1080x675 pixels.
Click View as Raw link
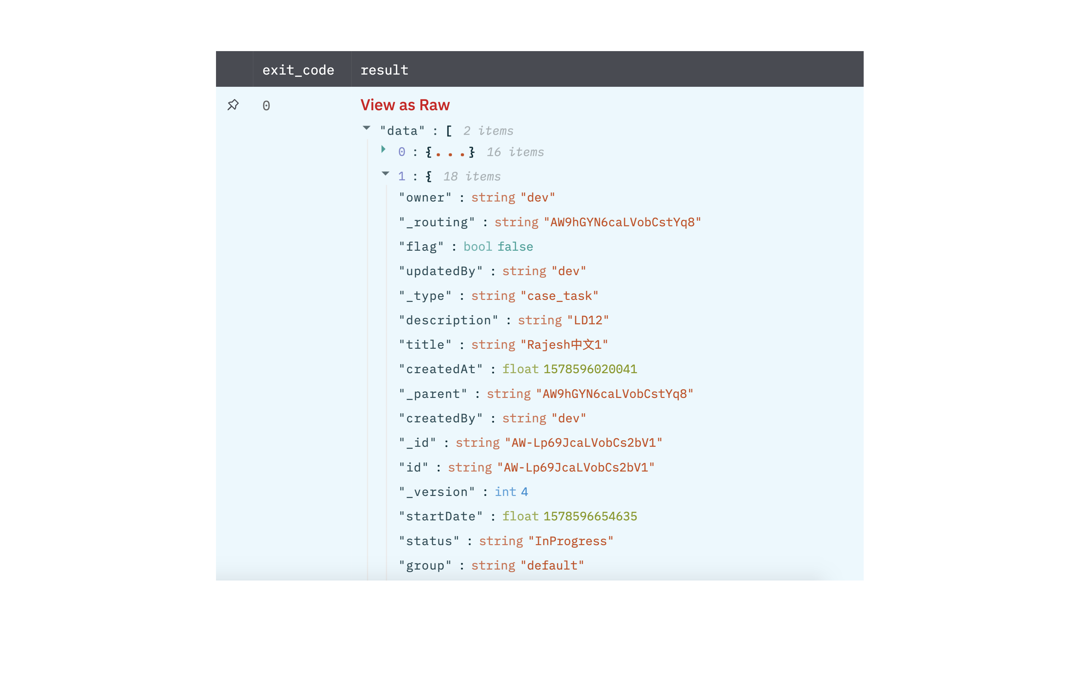(406, 104)
